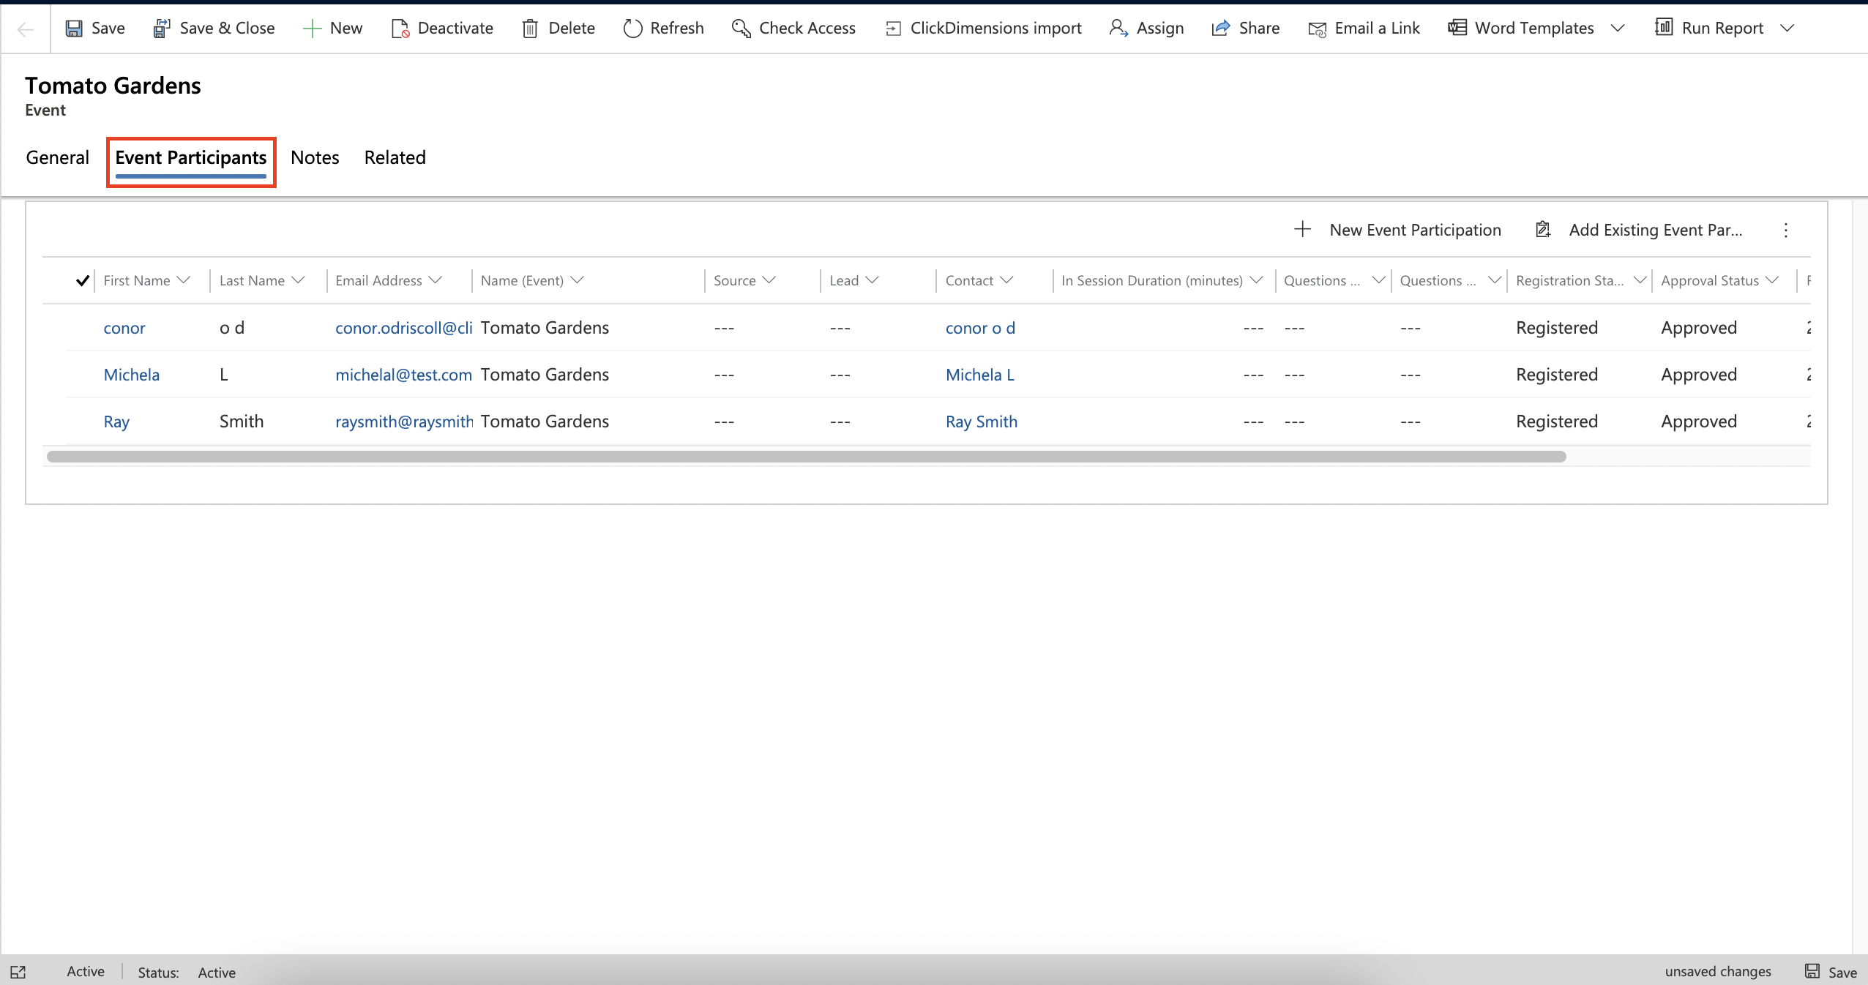Screen dimensions: 1868x985
Task: Click the Share arrow icon
Action: click(x=1220, y=29)
